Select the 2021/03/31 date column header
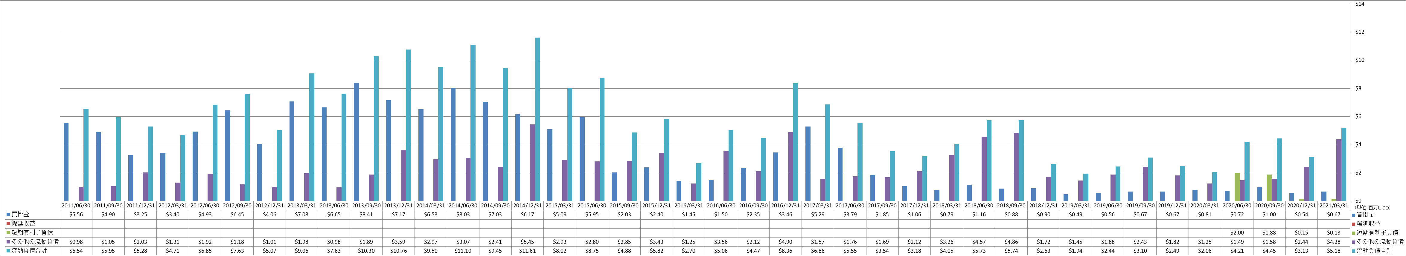Image resolution: width=1406 pixels, height=256 pixels. point(1333,206)
